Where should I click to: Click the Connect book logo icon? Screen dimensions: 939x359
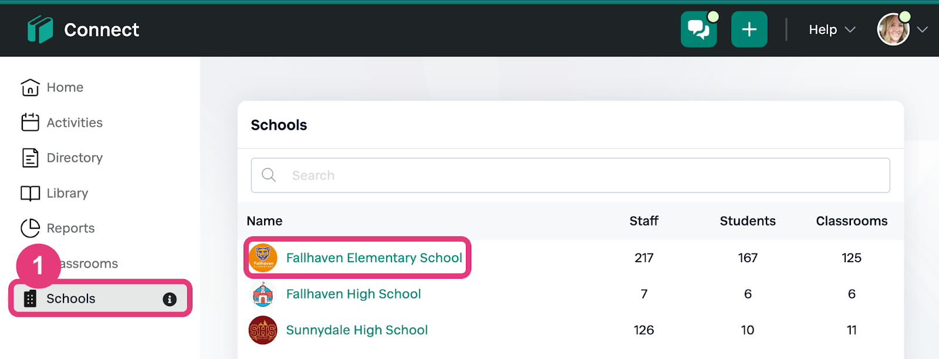(x=39, y=29)
